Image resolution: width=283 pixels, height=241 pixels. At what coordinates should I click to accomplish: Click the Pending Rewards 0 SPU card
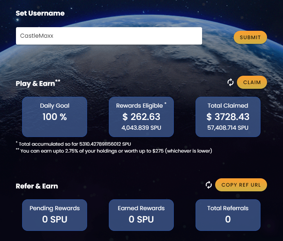pyautogui.click(x=54, y=215)
